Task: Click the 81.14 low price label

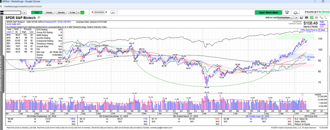Action: [x=32, y=71]
